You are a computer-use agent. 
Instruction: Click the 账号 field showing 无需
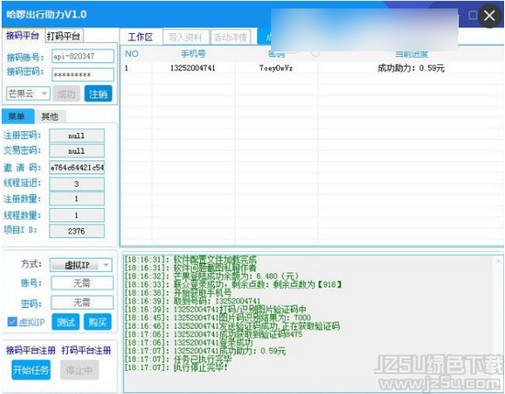click(x=82, y=283)
